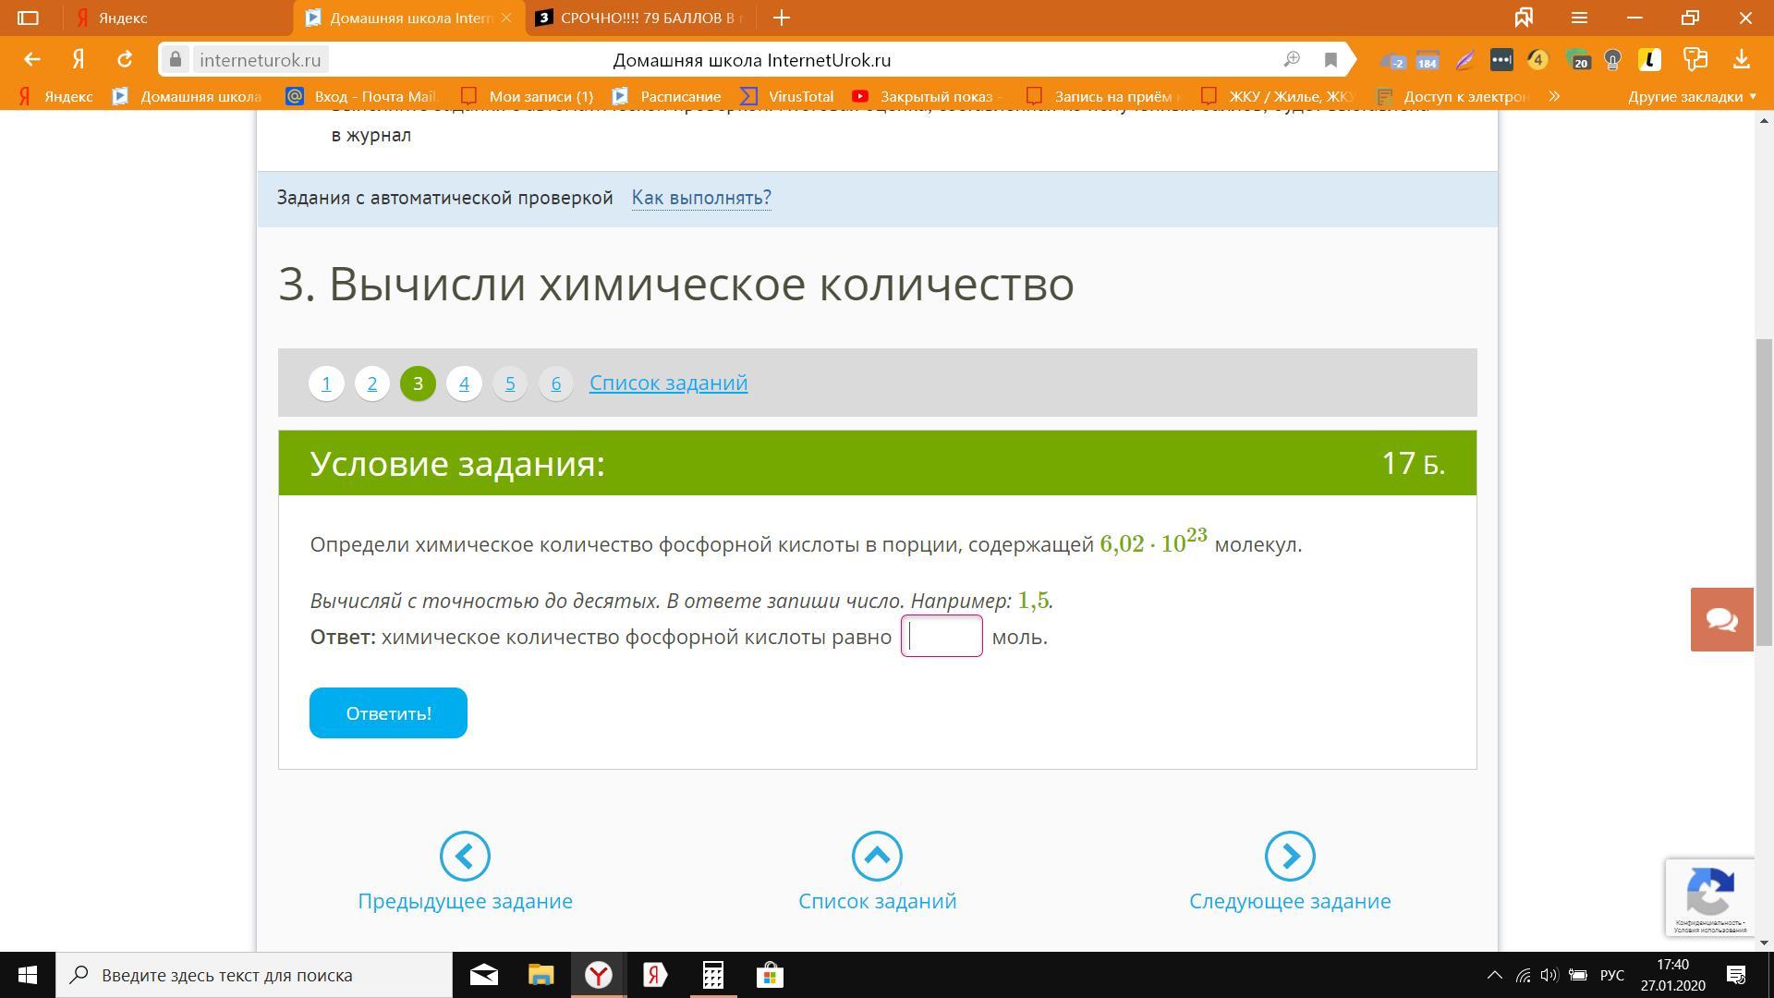Screen dimensions: 1774x998
Task: Click the answer input field for моль
Action: (942, 637)
